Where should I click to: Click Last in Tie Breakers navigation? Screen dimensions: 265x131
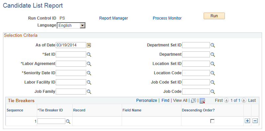tap(252, 100)
